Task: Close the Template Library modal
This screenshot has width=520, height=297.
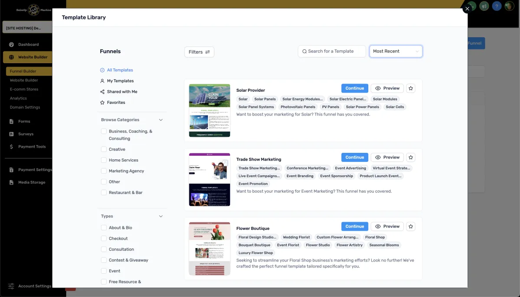Action: (x=467, y=9)
